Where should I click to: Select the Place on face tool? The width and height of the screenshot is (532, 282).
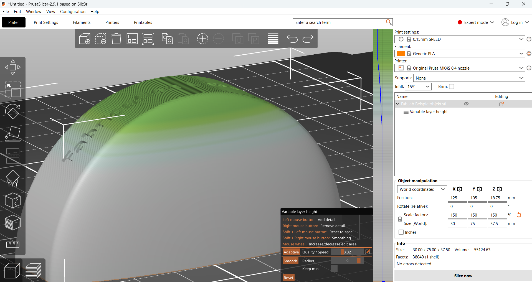coord(13,134)
